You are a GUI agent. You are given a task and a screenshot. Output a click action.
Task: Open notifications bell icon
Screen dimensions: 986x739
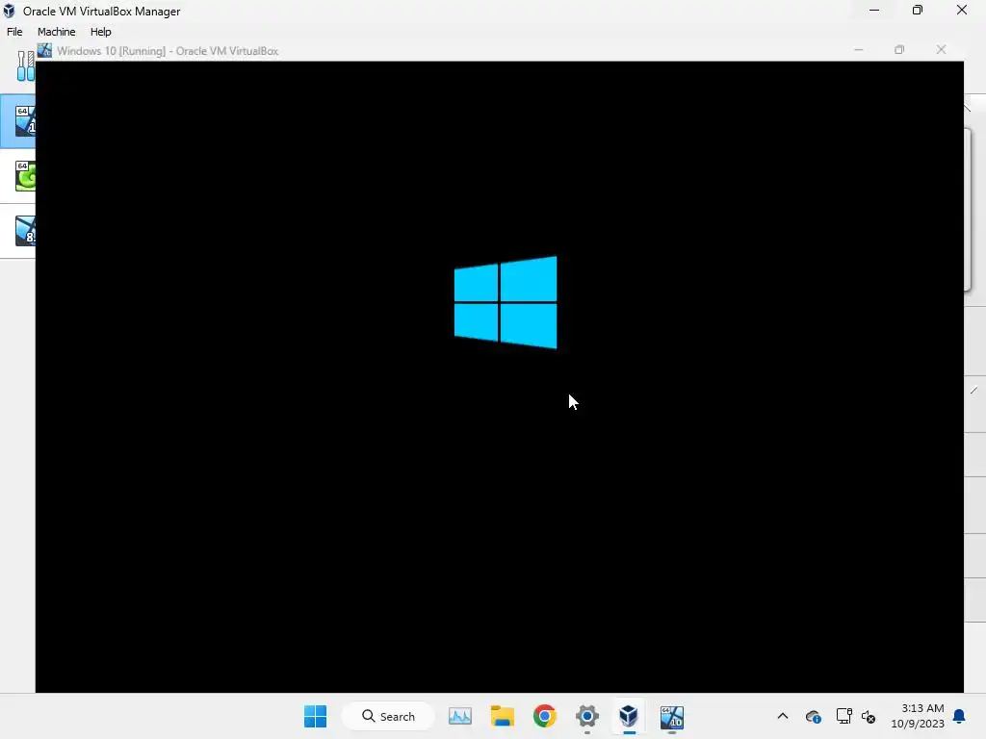(x=960, y=716)
